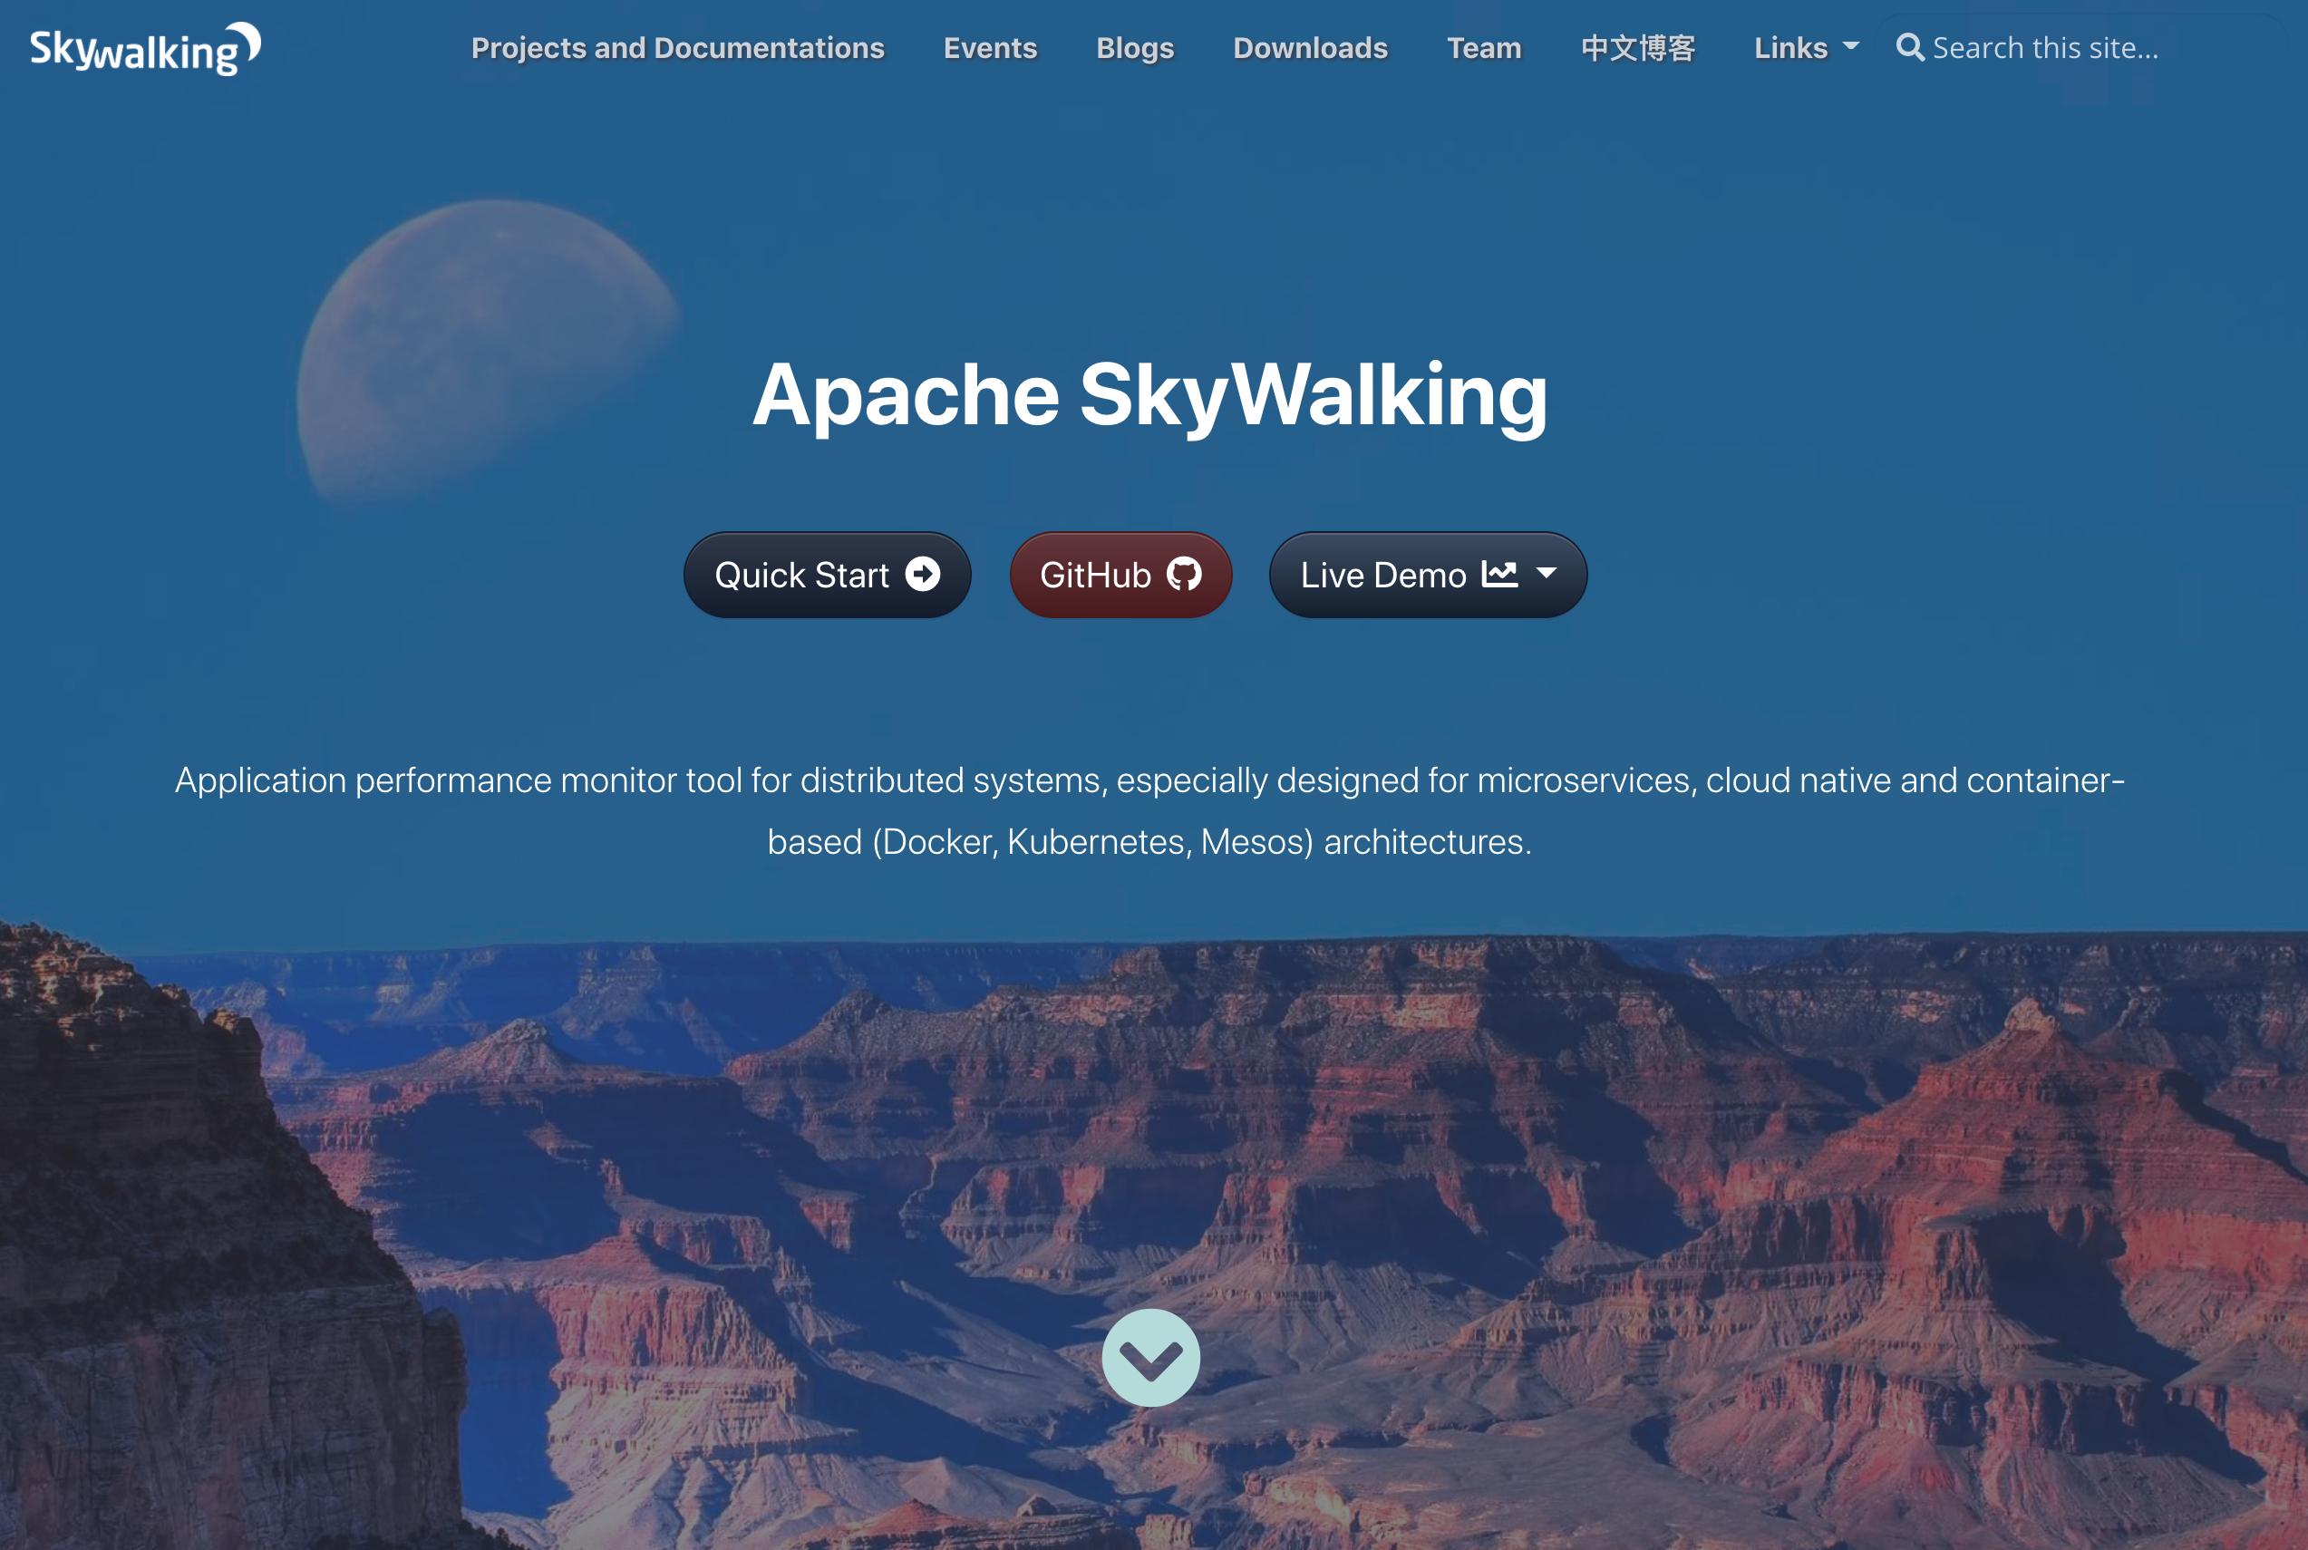
Task: Click the Apache SkyWalking heading
Action: (x=1149, y=395)
